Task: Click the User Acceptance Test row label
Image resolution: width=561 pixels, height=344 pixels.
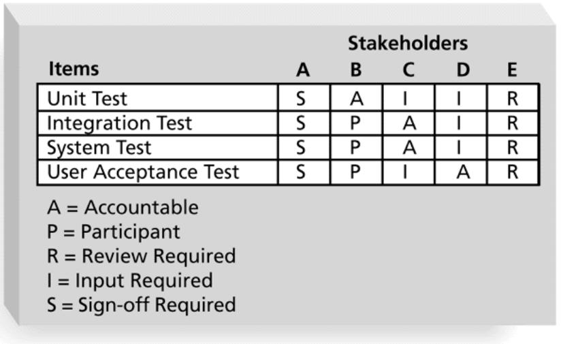Action: click(x=143, y=172)
